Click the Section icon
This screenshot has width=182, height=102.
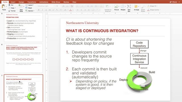coord(26,11)
